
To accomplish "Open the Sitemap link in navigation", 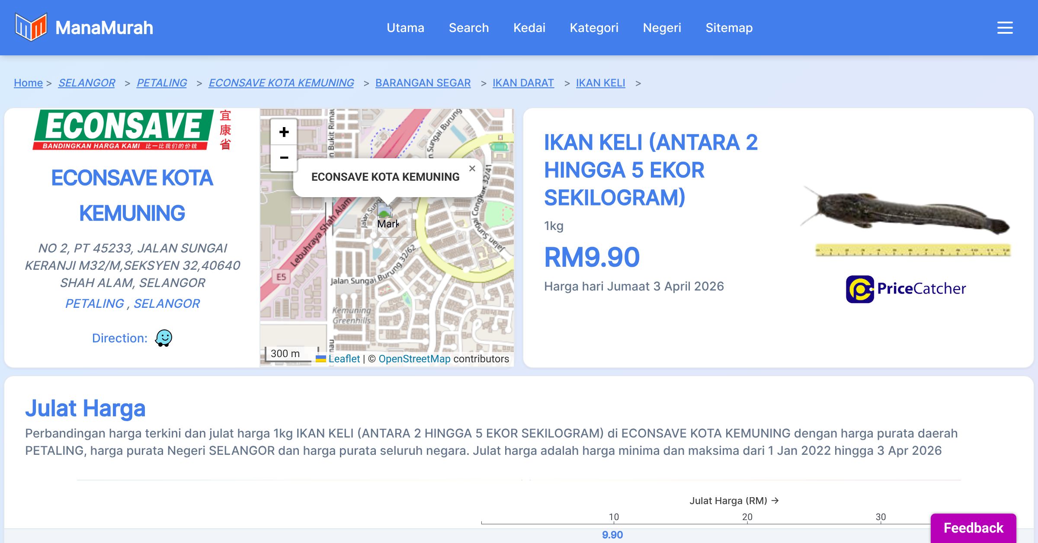I will [729, 28].
